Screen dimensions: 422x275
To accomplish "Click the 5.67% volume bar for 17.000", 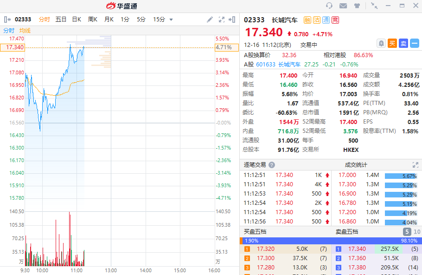I will coord(401,176).
